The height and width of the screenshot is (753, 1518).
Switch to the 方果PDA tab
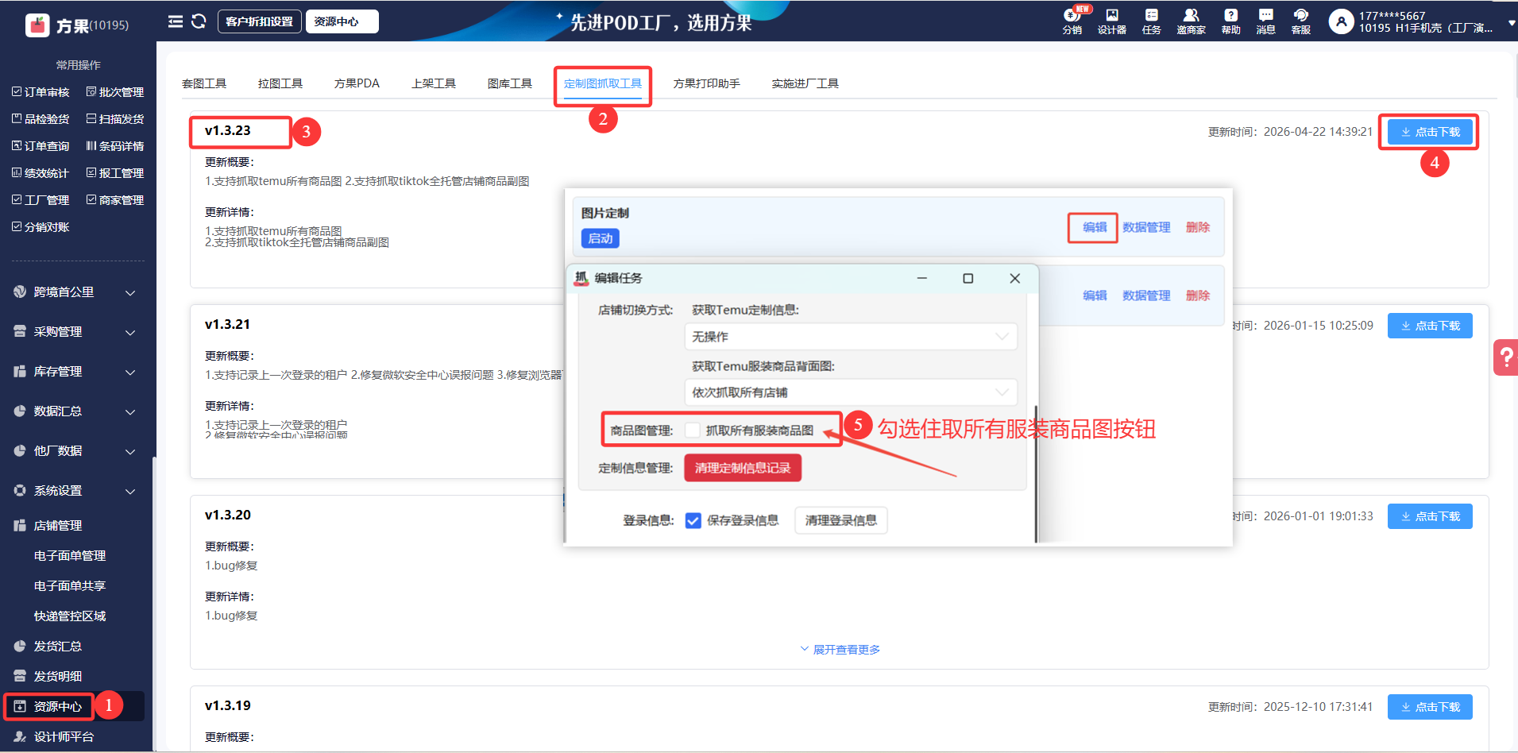[357, 83]
